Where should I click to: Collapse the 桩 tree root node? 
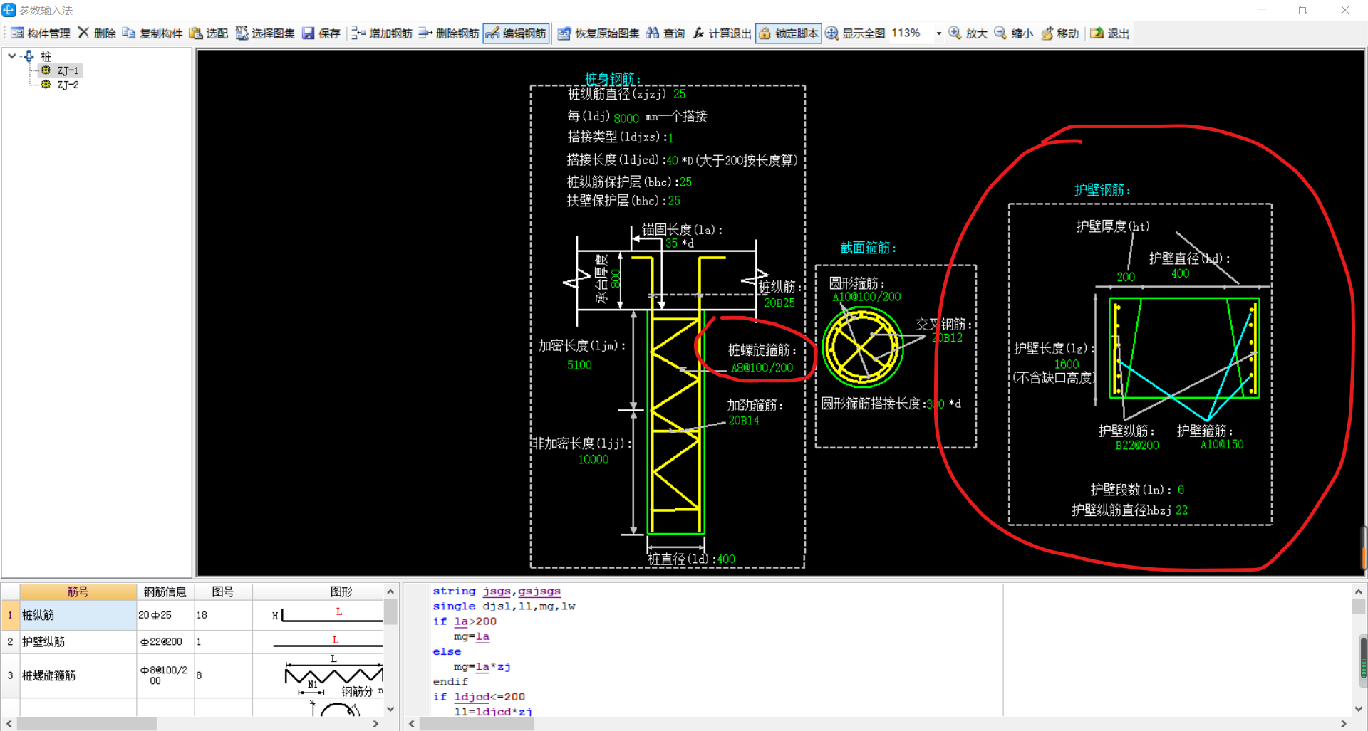pos(12,56)
